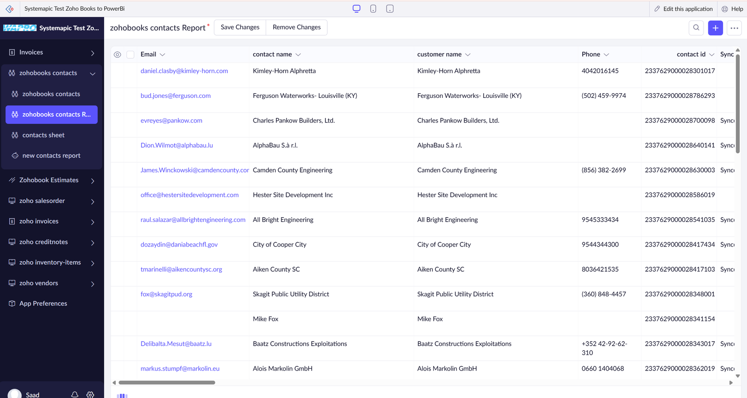Click contact name cell Mike Fox
747x398 pixels.
coord(266,319)
